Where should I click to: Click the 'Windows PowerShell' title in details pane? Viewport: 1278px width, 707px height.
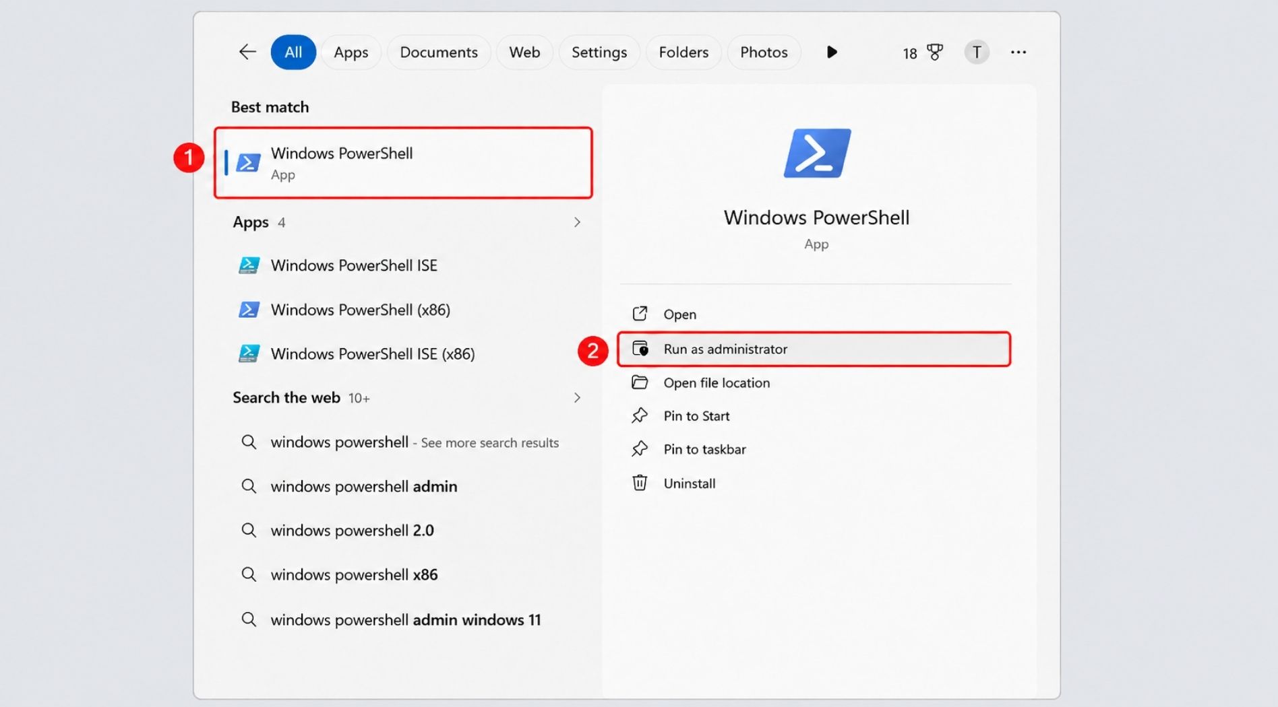pyautogui.click(x=817, y=217)
